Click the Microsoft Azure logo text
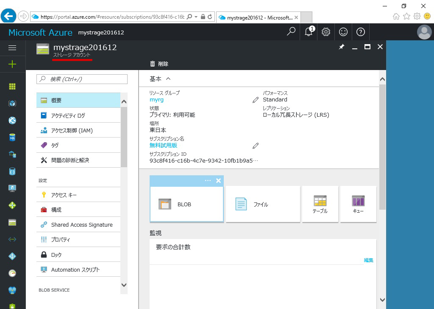The image size is (434, 309). 40,32
